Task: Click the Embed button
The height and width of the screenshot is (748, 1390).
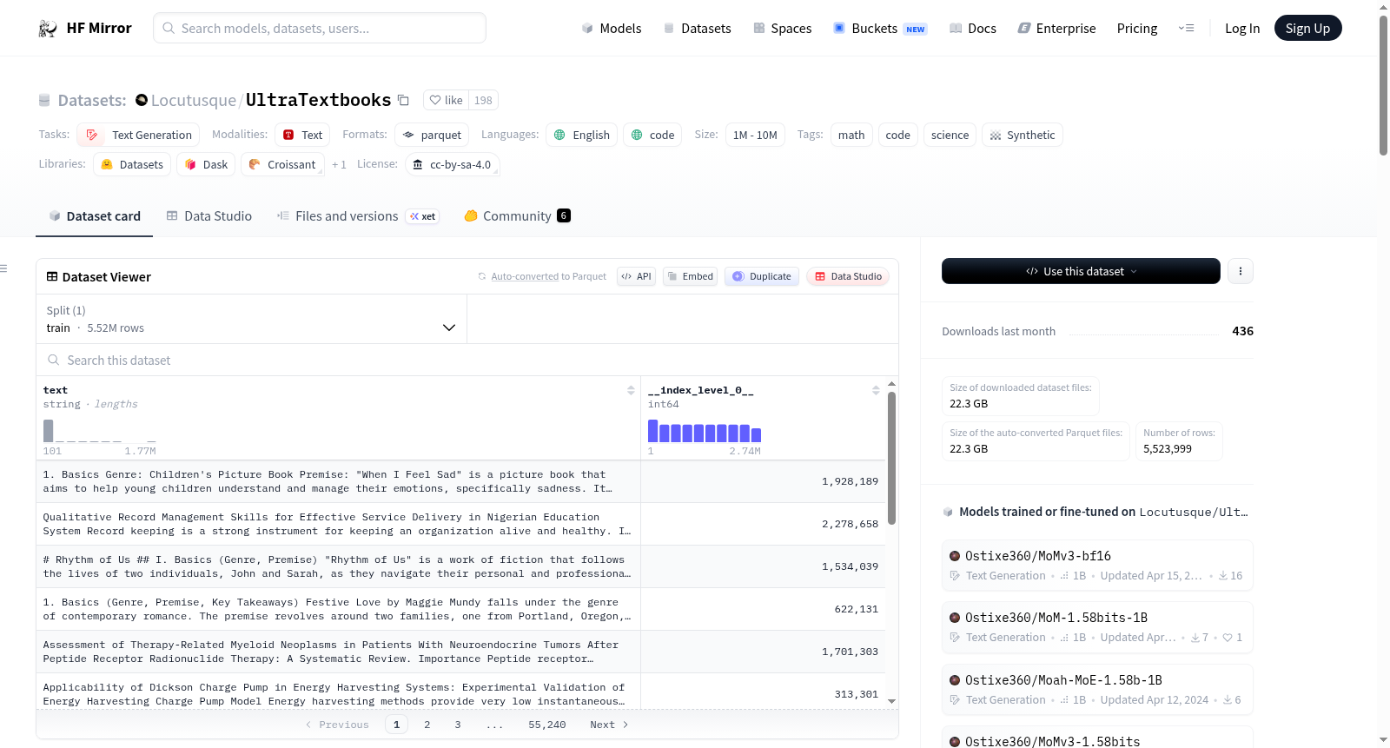Action: pyautogui.click(x=690, y=276)
